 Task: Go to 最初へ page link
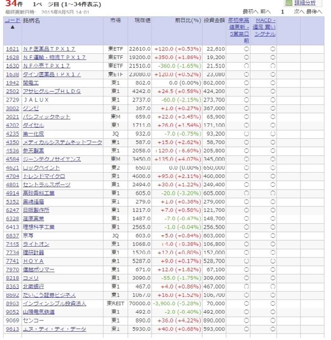click(250, 12)
